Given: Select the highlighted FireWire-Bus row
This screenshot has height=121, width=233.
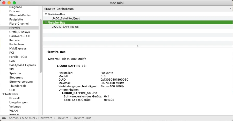Looking at the screenshot, I should [x=138, y=23].
